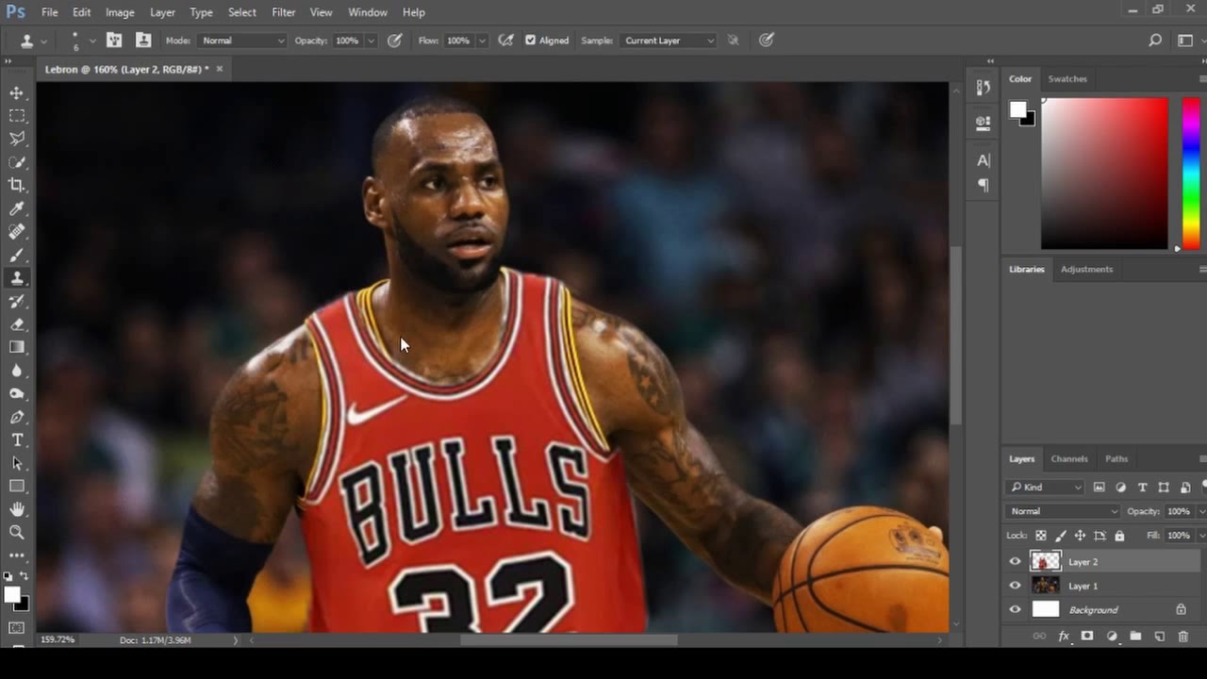1207x679 pixels.
Task: Toggle lock image pixels brush icon
Action: (x=1061, y=536)
